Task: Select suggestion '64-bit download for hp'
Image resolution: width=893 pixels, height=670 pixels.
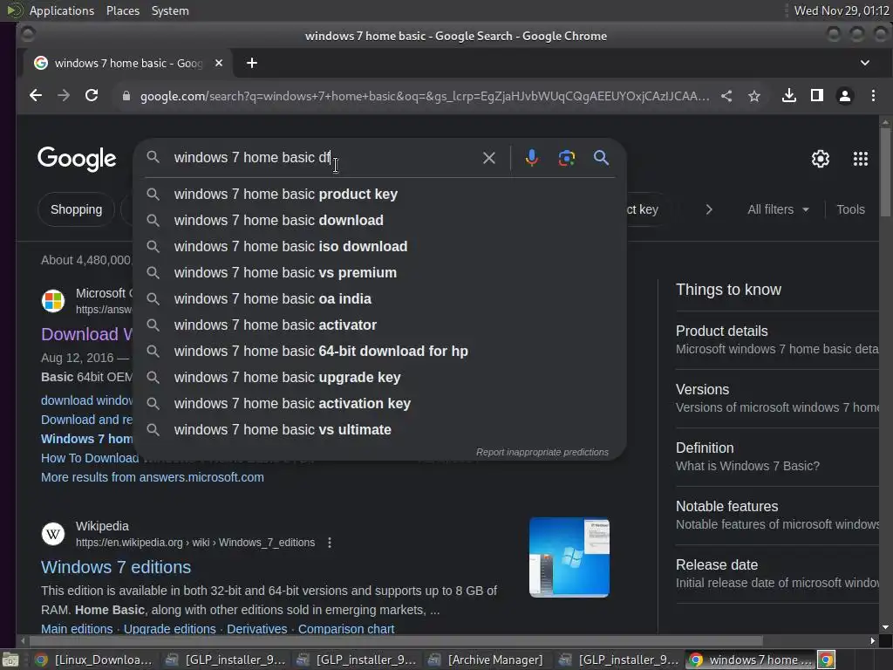Action: [x=379, y=352]
